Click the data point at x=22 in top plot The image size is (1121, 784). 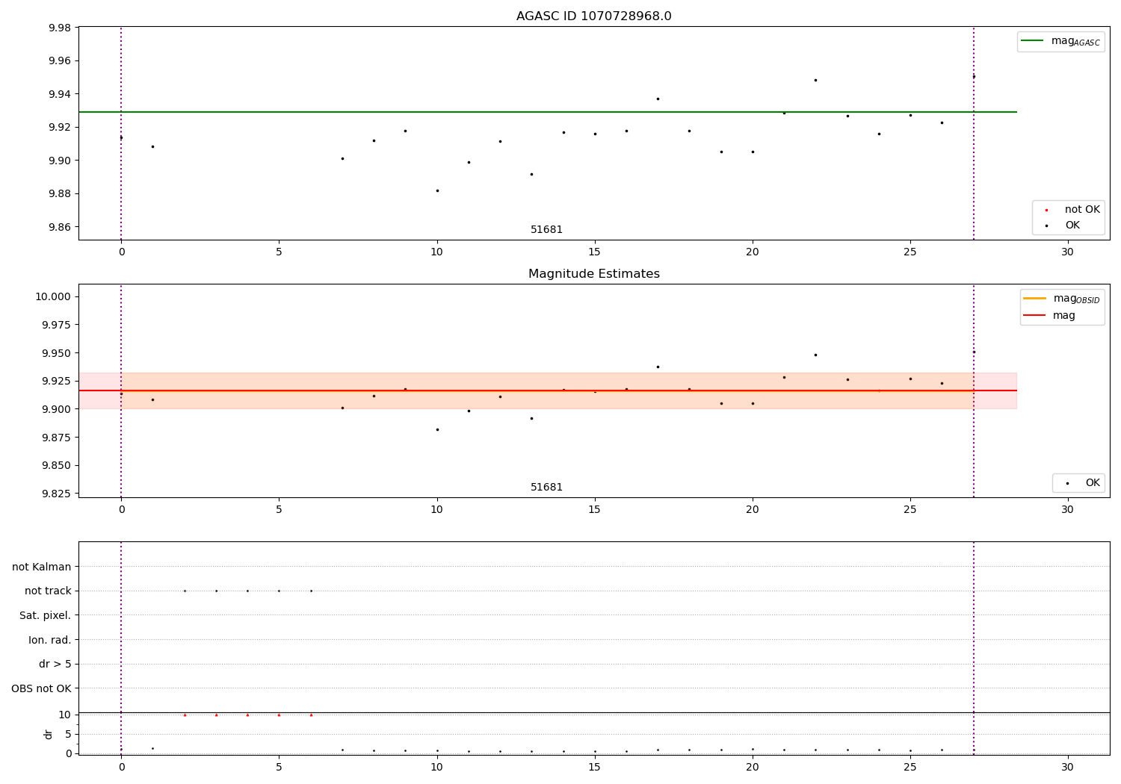click(815, 80)
